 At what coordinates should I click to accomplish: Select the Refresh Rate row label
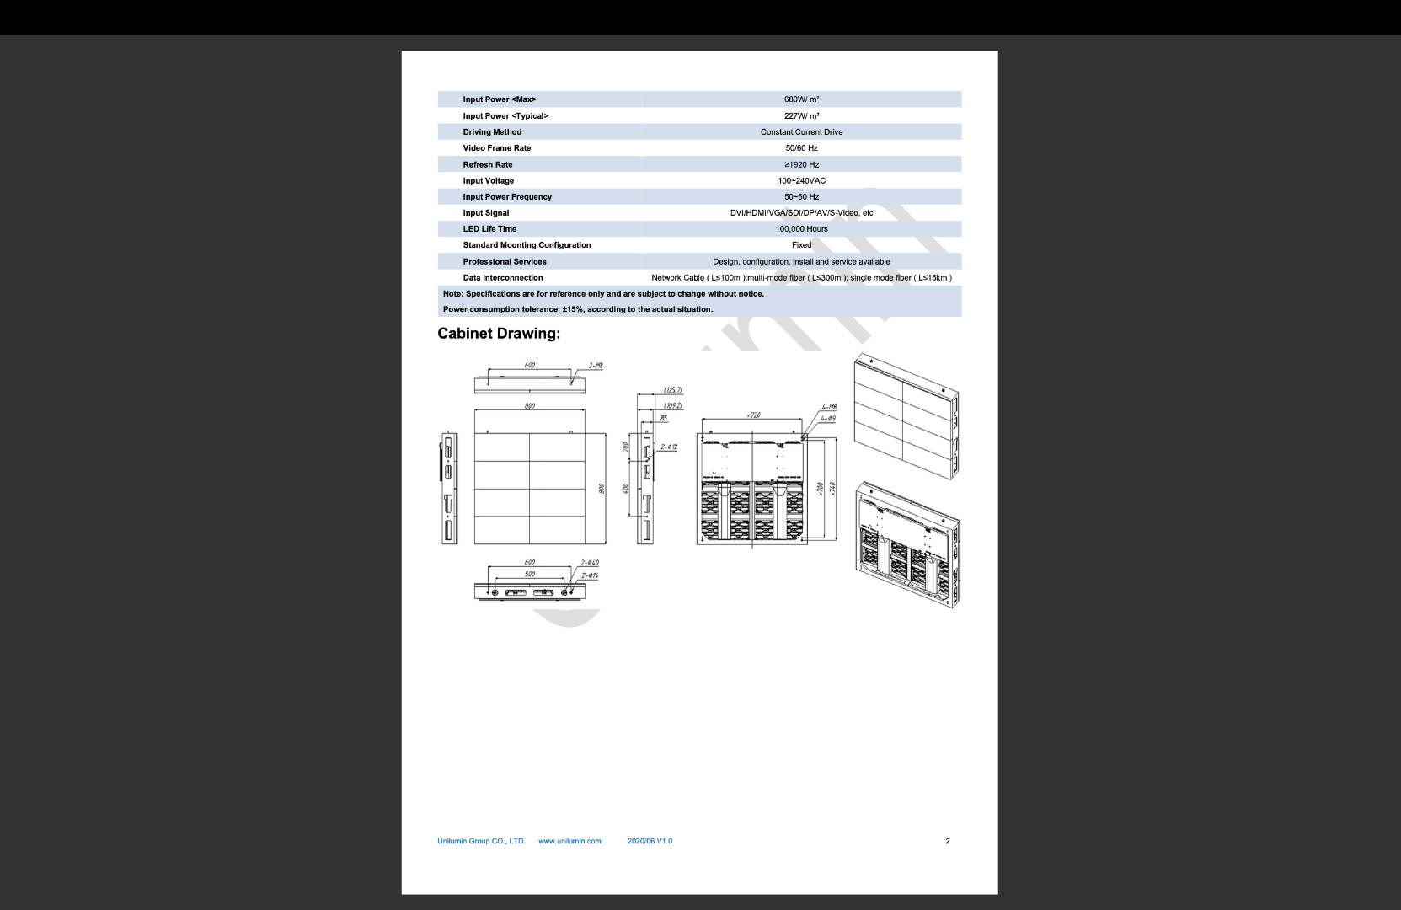click(488, 165)
